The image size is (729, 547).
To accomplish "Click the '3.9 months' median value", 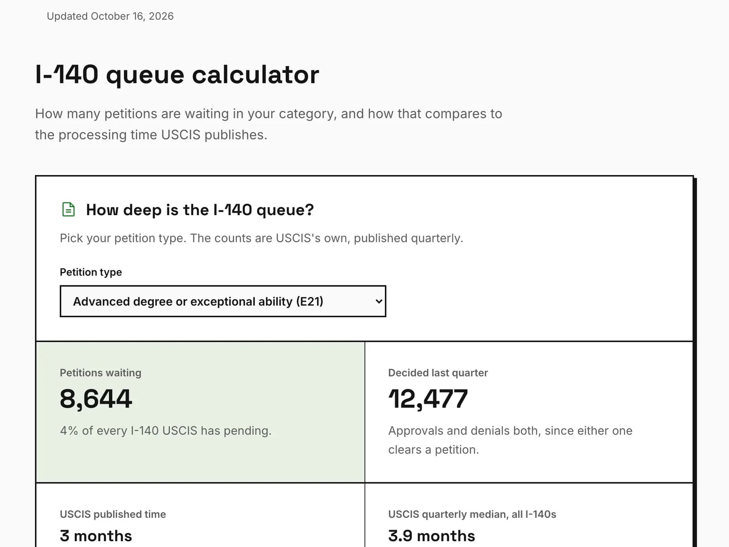I will tap(431, 536).
